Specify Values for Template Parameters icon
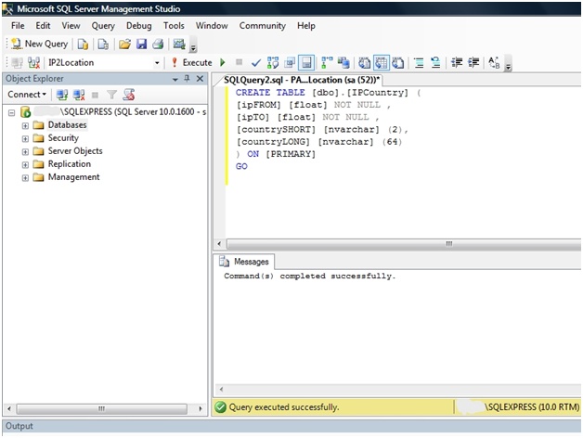Screen dimensions: 583x438 [494, 62]
